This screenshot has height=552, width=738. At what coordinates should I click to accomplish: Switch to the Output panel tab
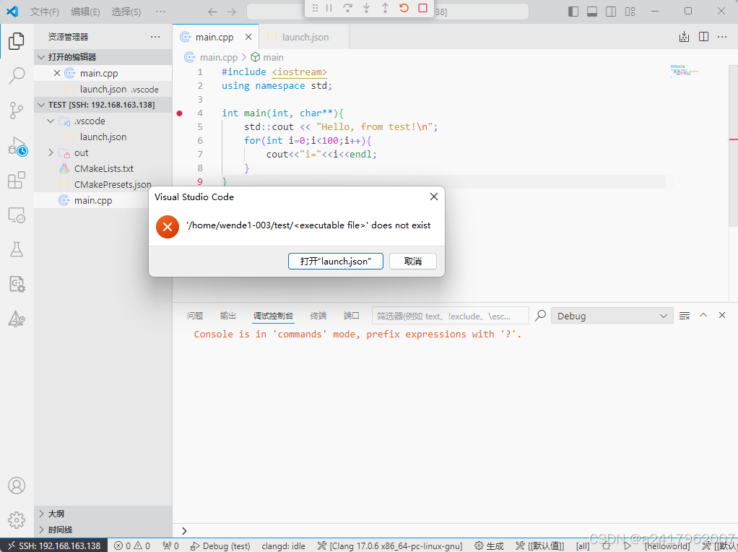click(x=227, y=316)
